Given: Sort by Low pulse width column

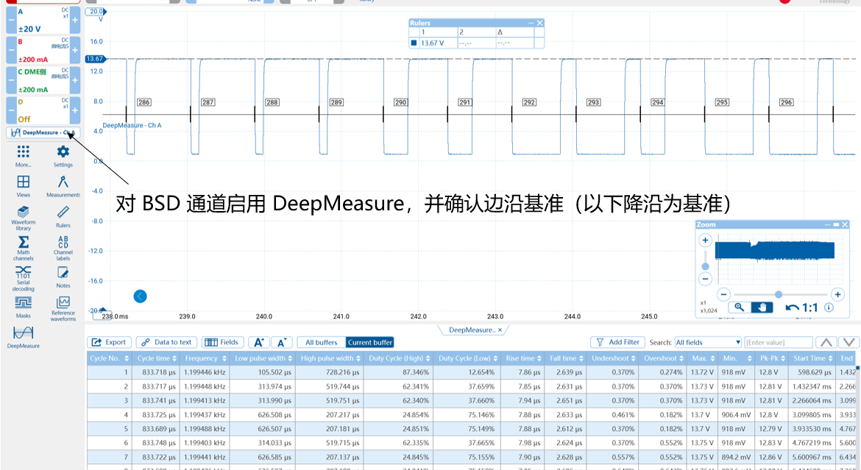Looking at the screenshot, I should pos(263,358).
